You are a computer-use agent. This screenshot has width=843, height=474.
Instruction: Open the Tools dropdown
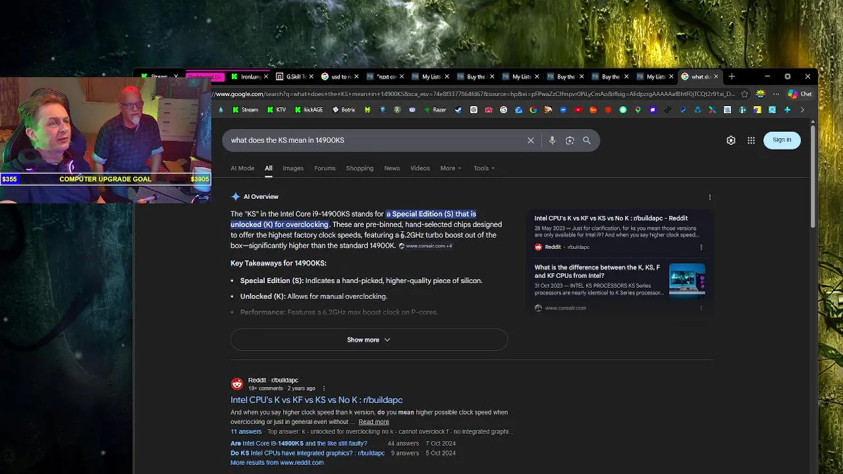click(484, 169)
